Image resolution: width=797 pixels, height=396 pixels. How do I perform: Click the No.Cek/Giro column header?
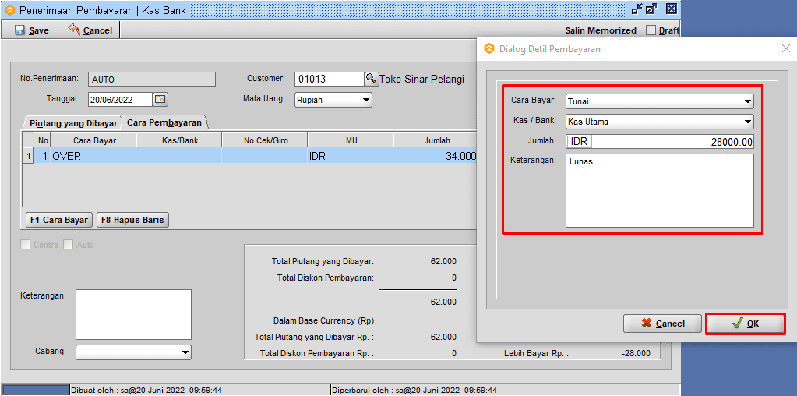click(265, 140)
